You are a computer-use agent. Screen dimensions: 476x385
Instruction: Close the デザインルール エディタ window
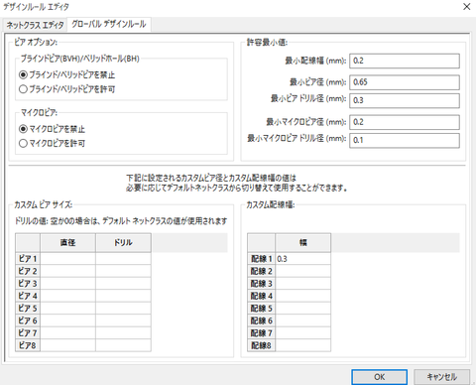point(466,7)
